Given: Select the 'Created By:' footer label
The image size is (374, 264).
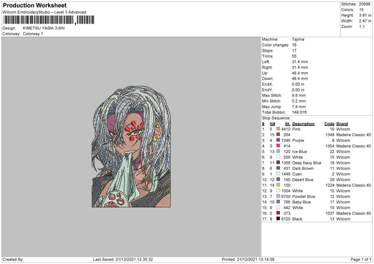Looking at the screenshot, I should (x=13, y=259).
